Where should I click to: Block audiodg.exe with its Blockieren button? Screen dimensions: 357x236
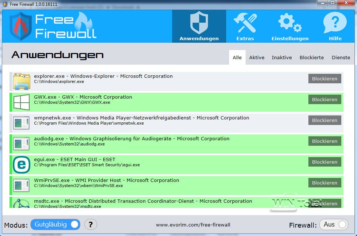(x=325, y=141)
